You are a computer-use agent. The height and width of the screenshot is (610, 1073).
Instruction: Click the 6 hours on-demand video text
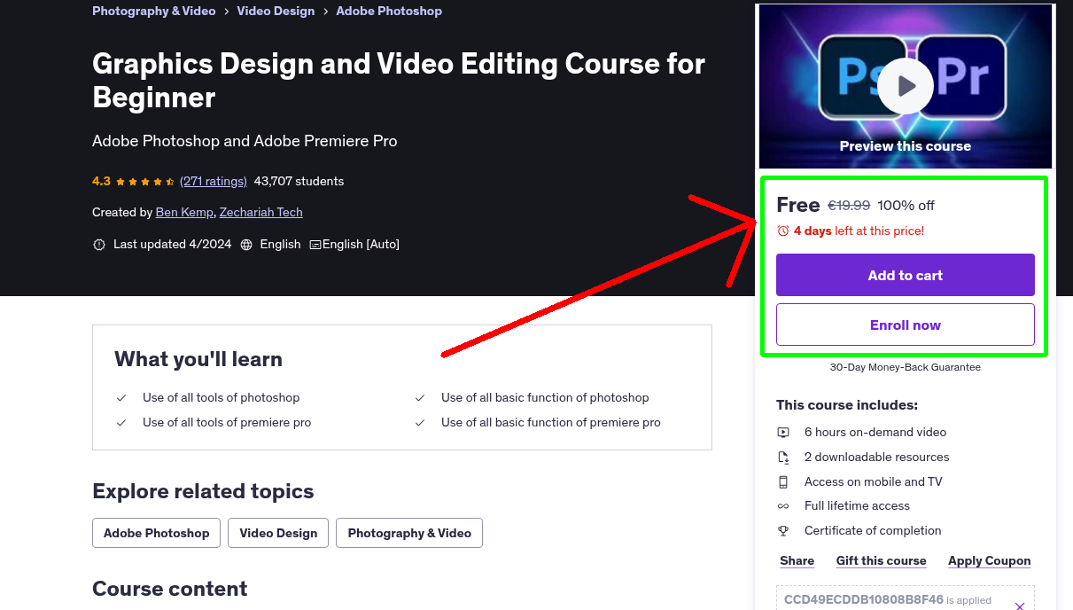(x=875, y=433)
